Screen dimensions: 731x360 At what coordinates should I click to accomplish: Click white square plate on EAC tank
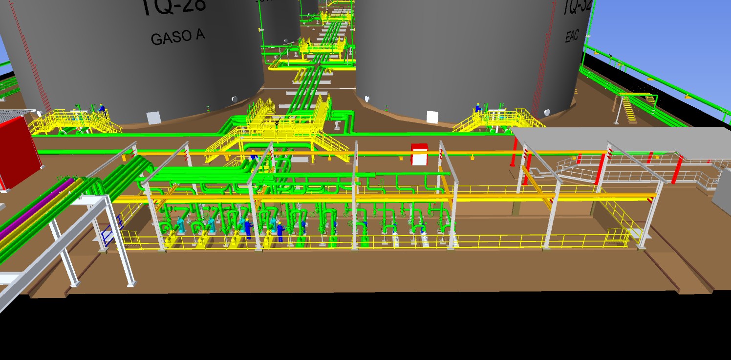(432, 117)
